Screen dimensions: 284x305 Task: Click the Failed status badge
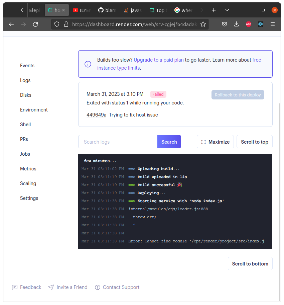pos(158,94)
